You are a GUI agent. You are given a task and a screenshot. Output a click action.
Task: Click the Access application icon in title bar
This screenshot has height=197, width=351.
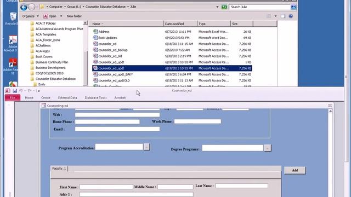tap(7, 91)
